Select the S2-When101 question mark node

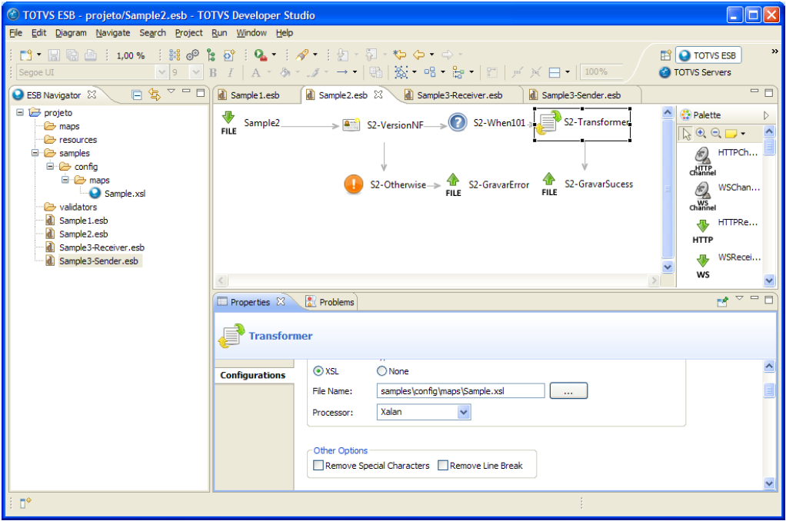click(457, 122)
